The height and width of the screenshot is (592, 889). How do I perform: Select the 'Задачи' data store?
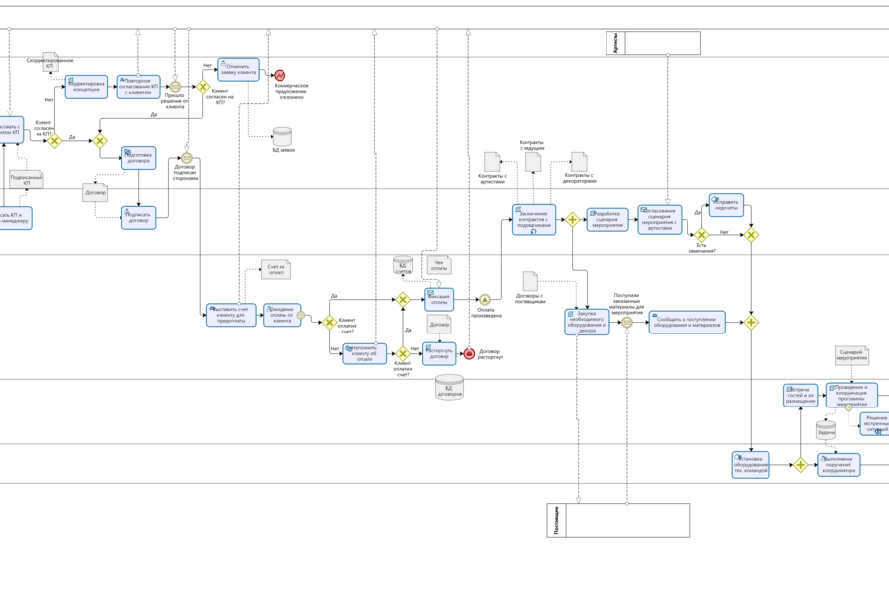point(826,430)
